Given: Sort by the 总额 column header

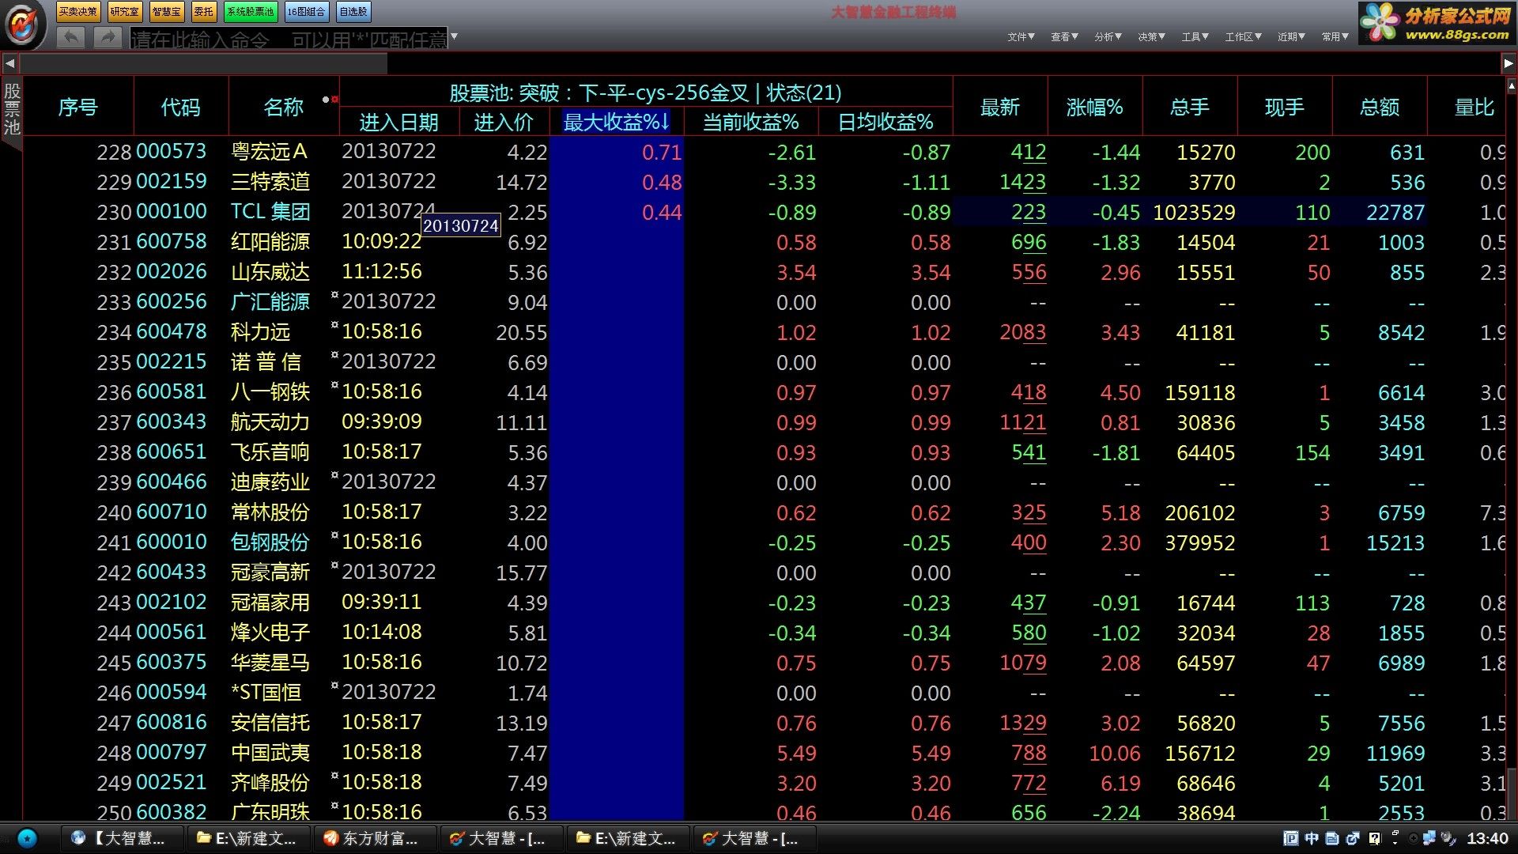Looking at the screenshot, I should click(1380, 107).
